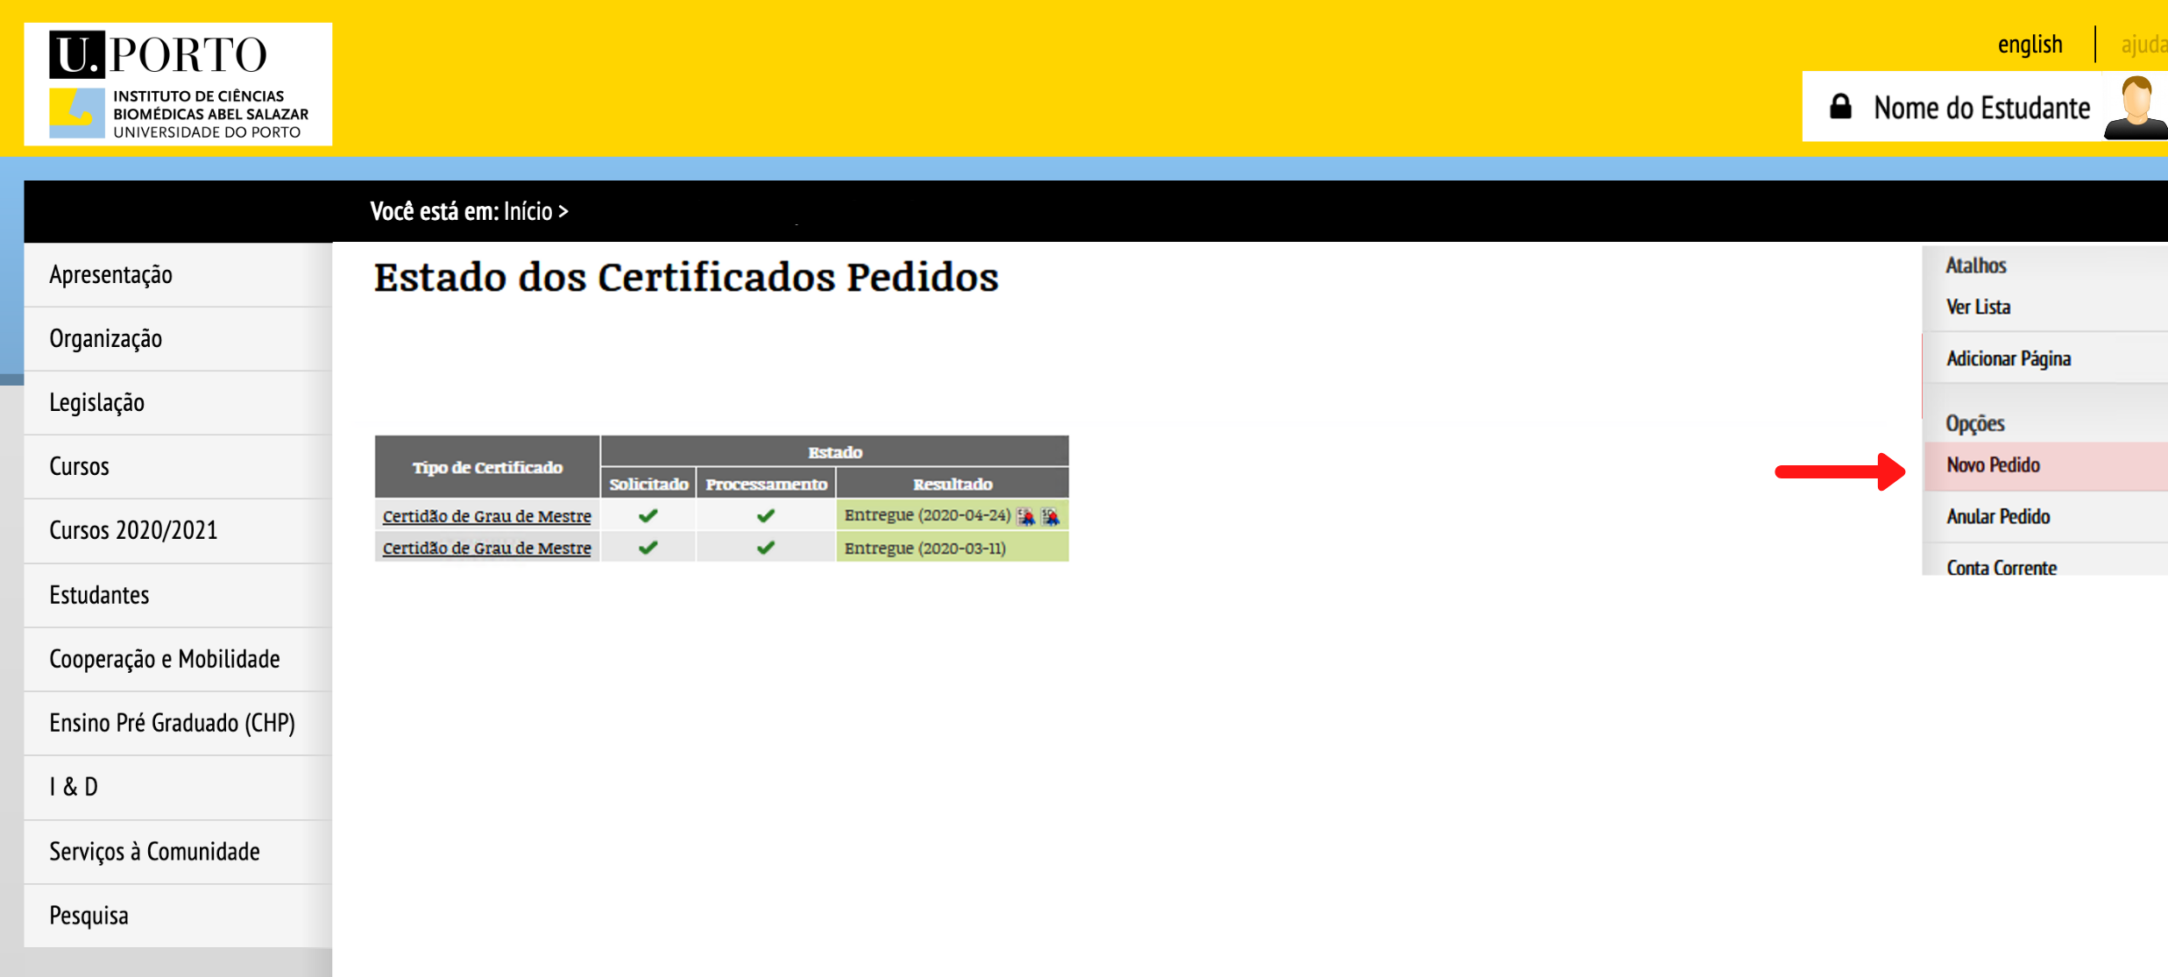Click the Processamento checkmark in the 2020-03-11 row
Image resolution: width=2168 pixels, height=977 pixels.
coord(766,548)
